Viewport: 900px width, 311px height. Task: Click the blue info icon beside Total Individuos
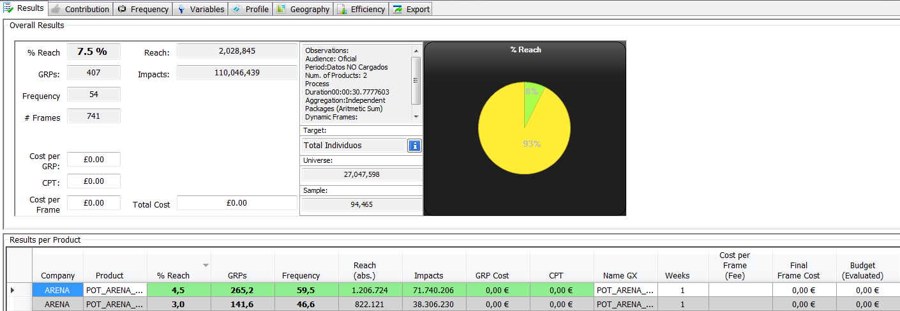point(414,146)
